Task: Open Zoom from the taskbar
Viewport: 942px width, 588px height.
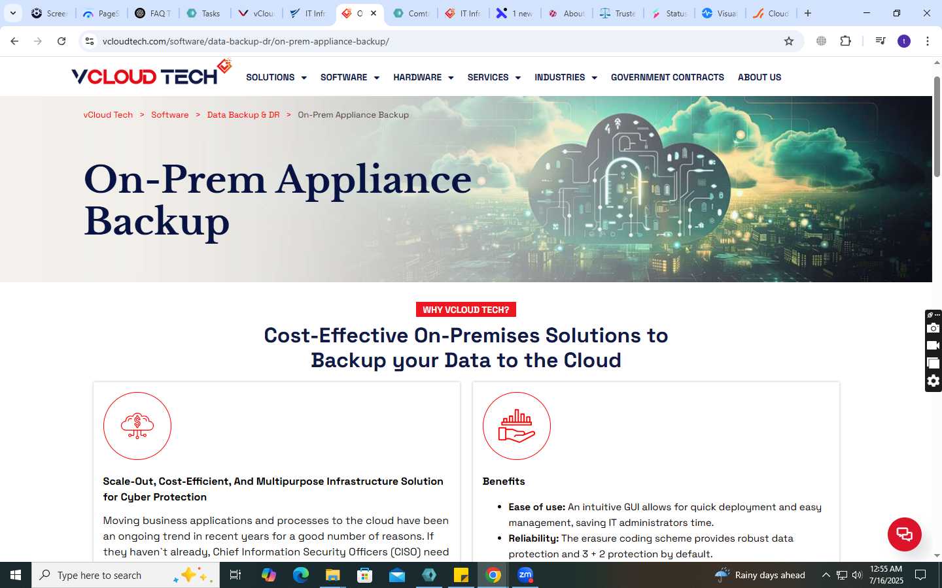Action: pyautogui.click(x=525, y=575)
